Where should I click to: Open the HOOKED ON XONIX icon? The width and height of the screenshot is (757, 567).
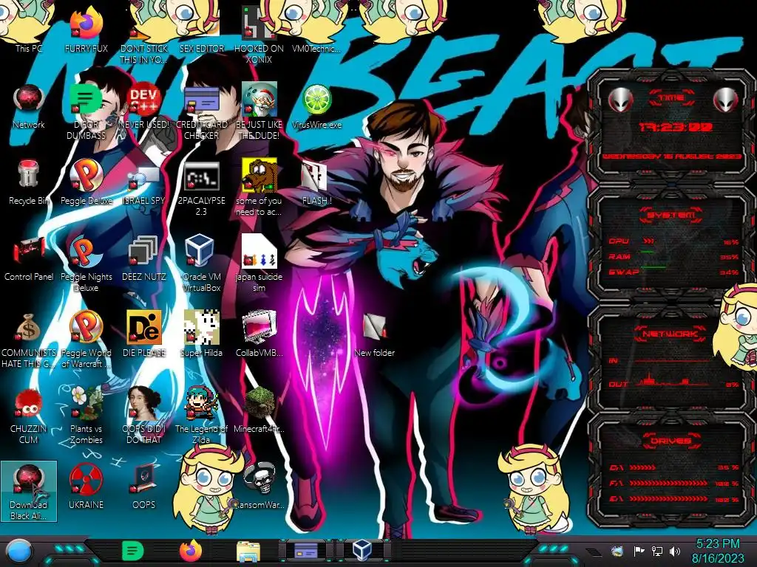tap(259, 35)
